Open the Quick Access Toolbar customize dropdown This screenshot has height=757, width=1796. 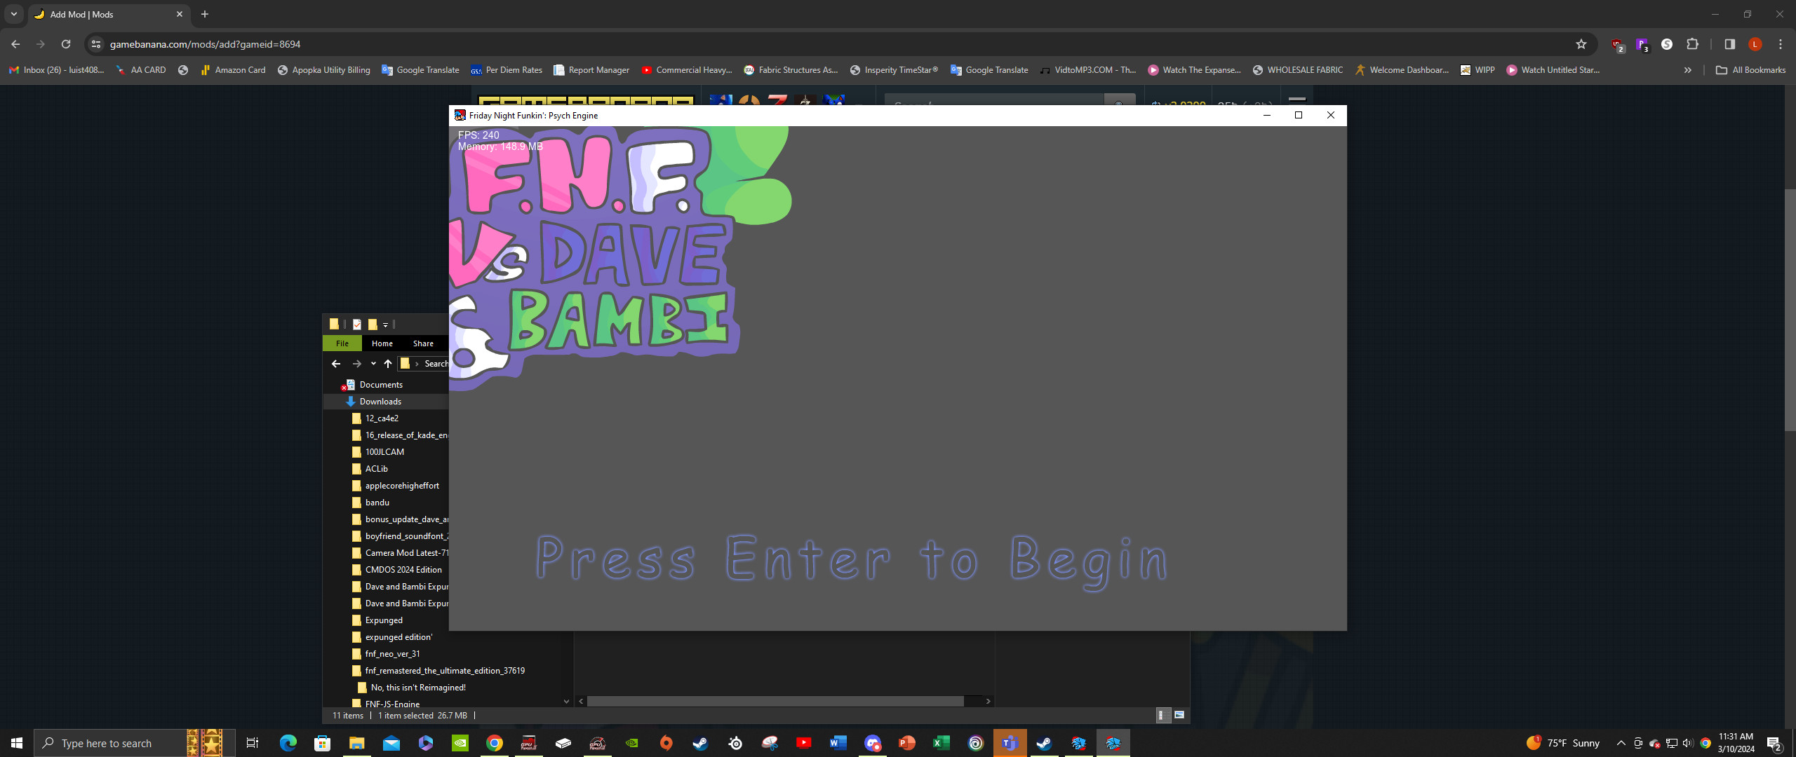pyautogui.click(x=385, y=325)
